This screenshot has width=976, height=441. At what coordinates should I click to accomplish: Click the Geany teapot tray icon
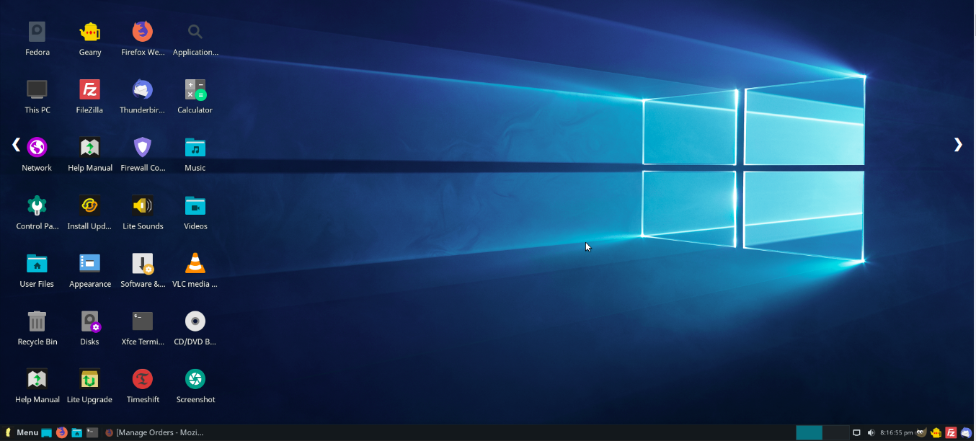(x=936, y=432)
